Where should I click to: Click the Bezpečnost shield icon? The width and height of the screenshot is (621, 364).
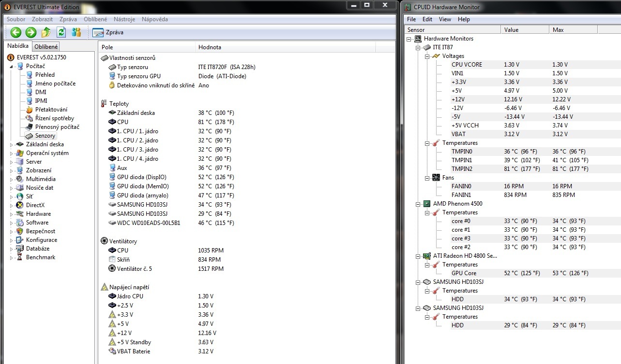[20, 231]
